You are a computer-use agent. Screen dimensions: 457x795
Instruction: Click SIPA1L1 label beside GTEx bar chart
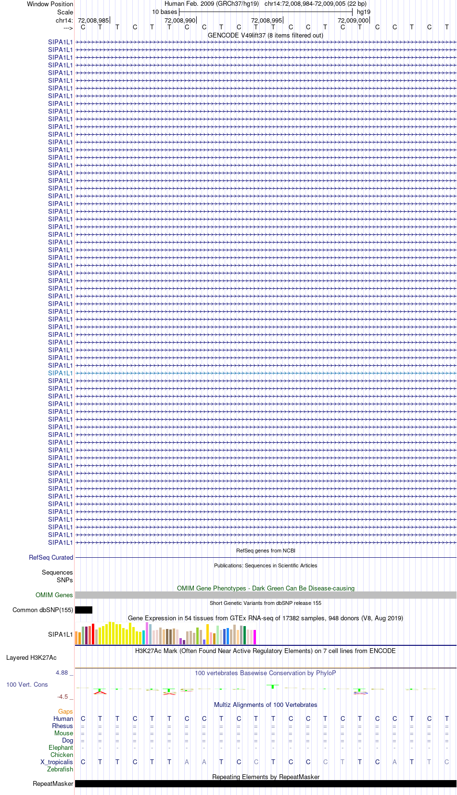tap(61, 634)
